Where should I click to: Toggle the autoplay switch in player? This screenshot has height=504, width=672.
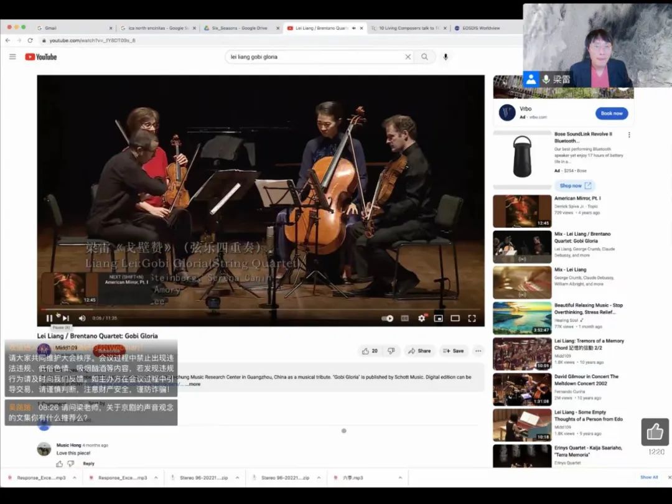[x=388, y=318]
